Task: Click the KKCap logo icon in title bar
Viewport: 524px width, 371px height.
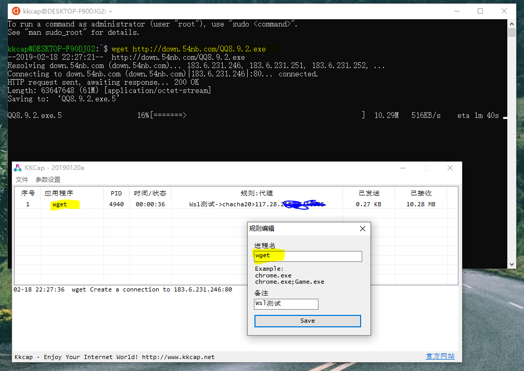Action: (x=18, y=168)
